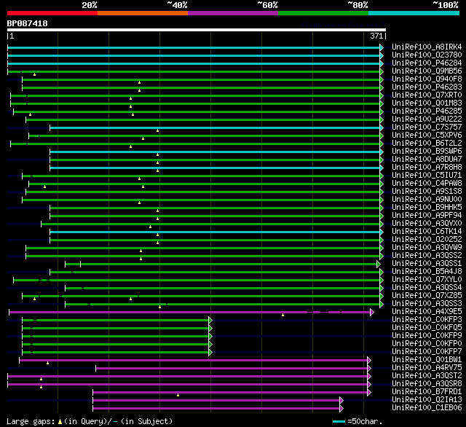Select hit UniRef100_P46284

[x=427, y=63]
